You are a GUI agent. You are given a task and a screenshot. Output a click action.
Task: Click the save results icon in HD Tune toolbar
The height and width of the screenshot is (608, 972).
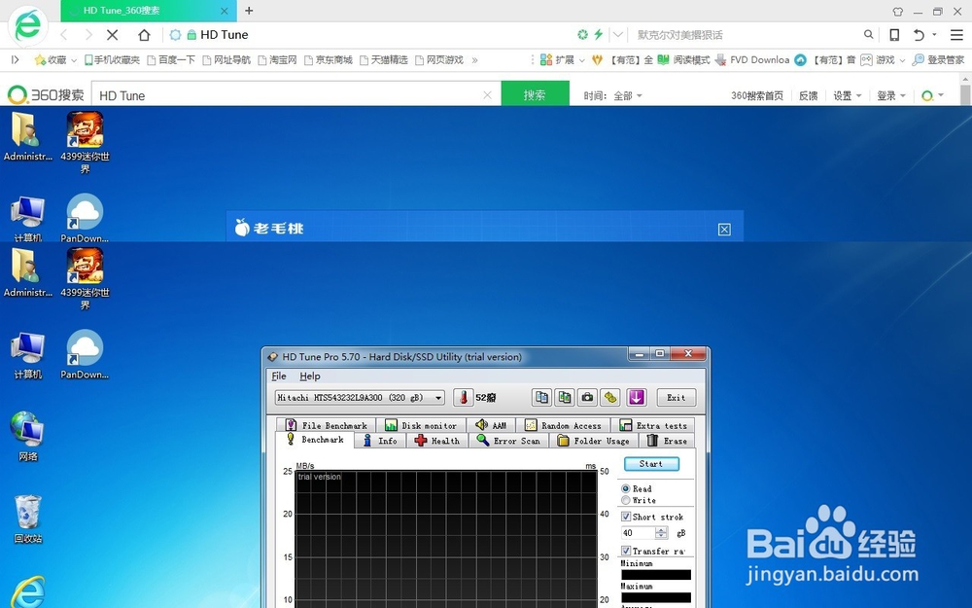(x=609, y=397)
